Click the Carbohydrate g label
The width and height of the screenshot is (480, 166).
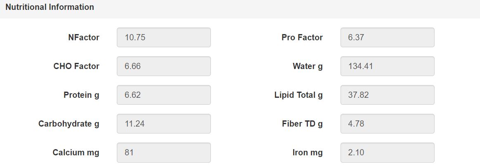(69, 124)
